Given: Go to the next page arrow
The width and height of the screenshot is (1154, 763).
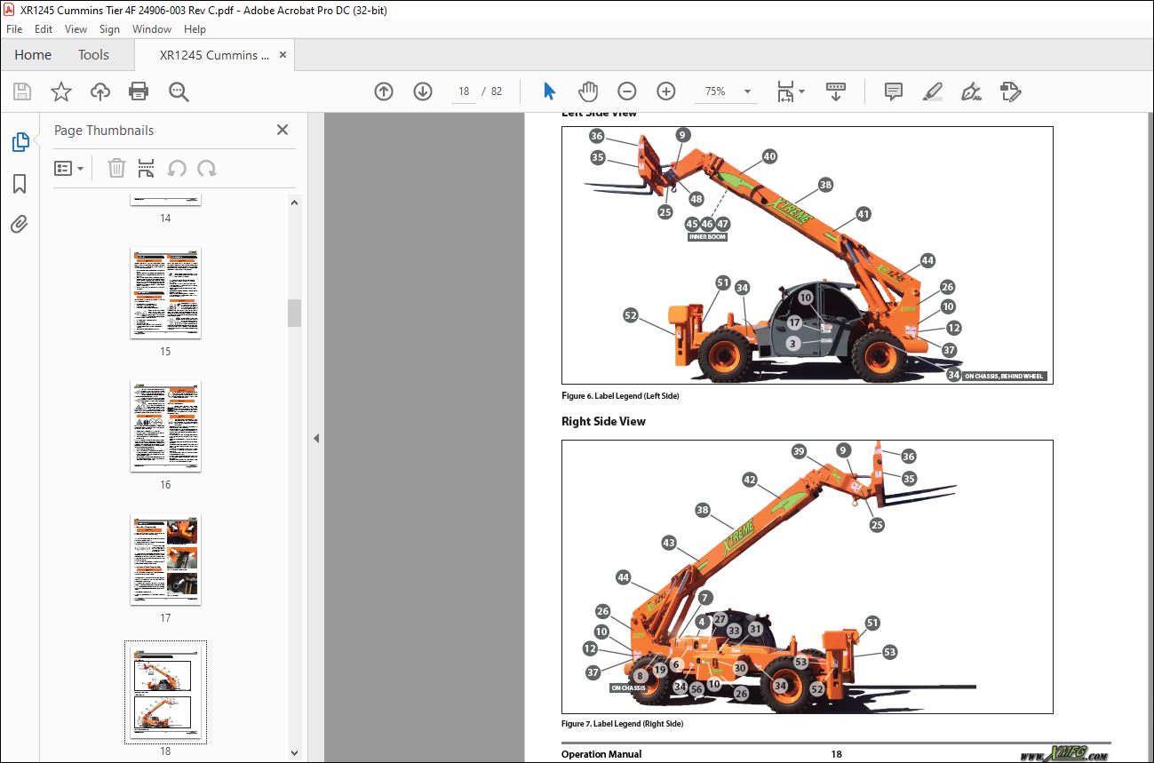Looking at the screenshot, I should pos(423,91).
